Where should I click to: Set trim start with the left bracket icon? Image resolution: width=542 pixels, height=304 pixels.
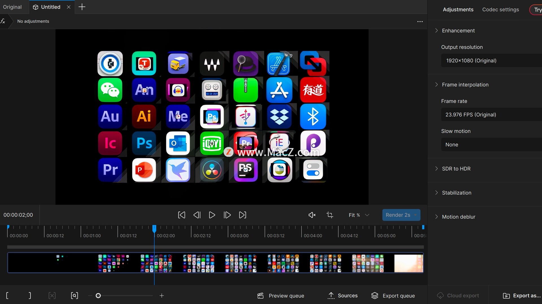7,296
